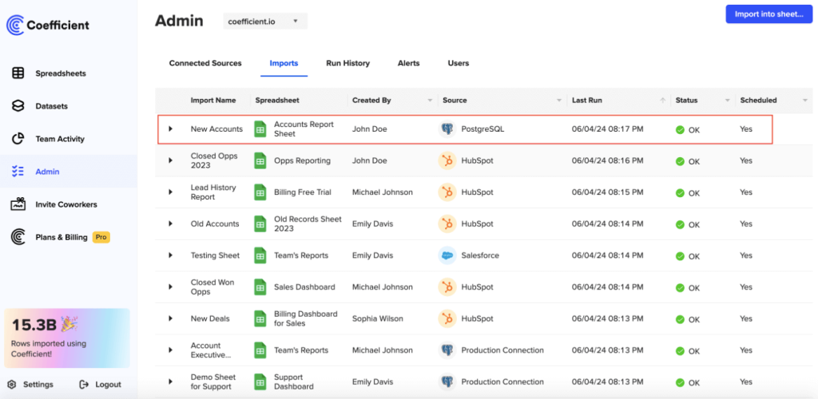Viewport: 818px width, 399px height.
Task: Click the Settings link
Action: (x=38, y=385)
